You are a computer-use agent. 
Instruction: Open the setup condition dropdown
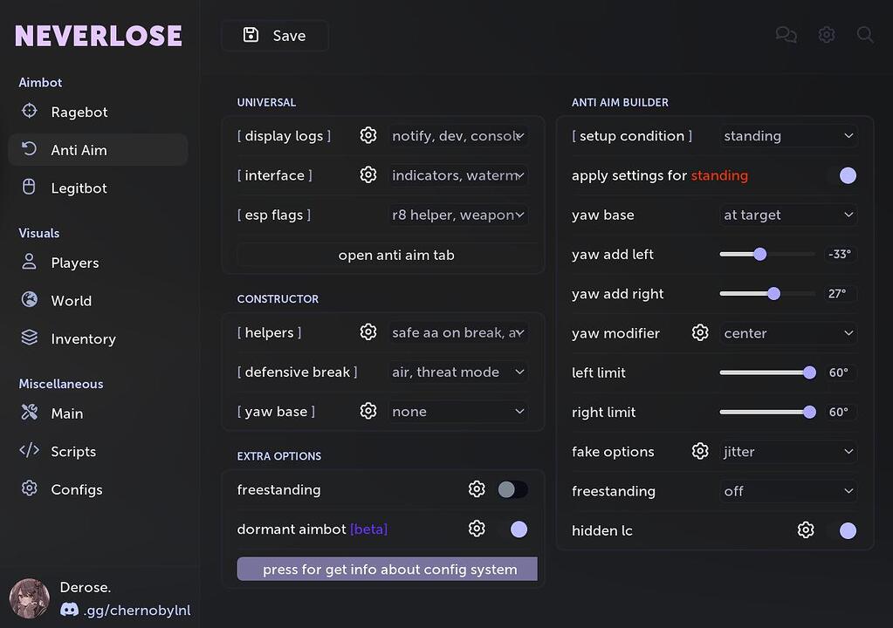[787, 135]
